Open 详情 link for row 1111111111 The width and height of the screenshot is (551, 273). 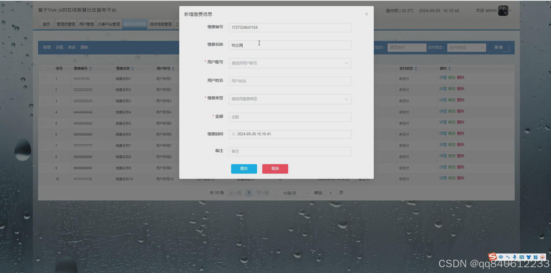coord(443,77)
